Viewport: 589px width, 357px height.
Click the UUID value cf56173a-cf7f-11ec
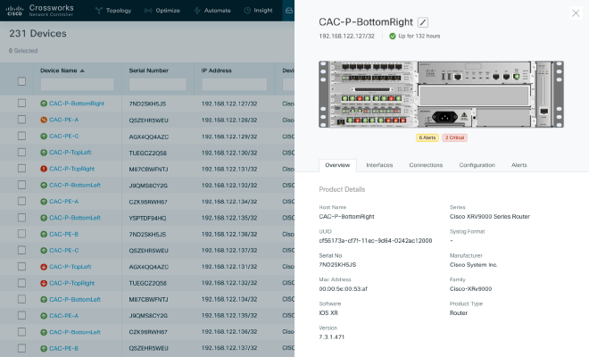376,240
